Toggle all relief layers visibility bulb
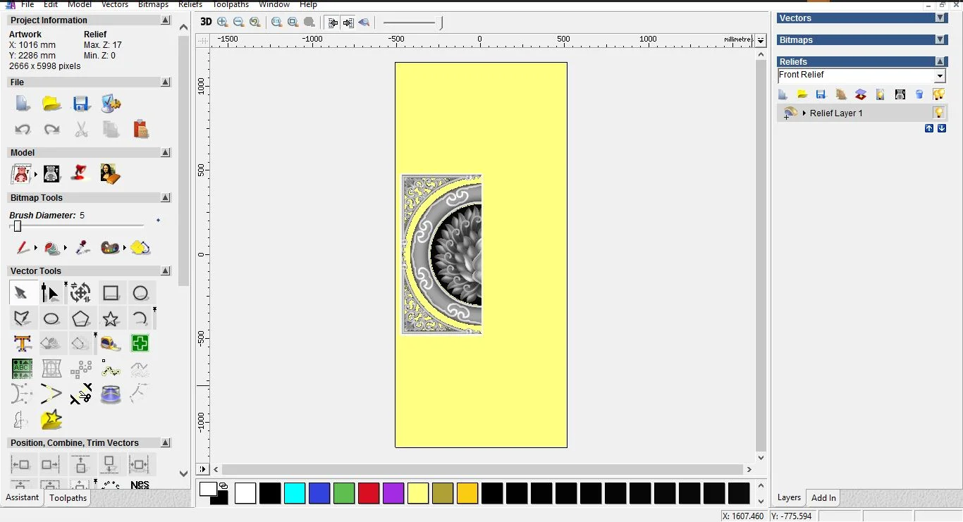This screenshot has width=963, height=522. (938, 94)
